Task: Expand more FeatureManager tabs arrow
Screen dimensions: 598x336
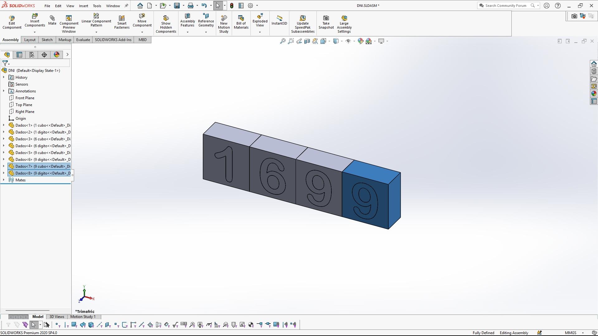Action: point(67,55)
